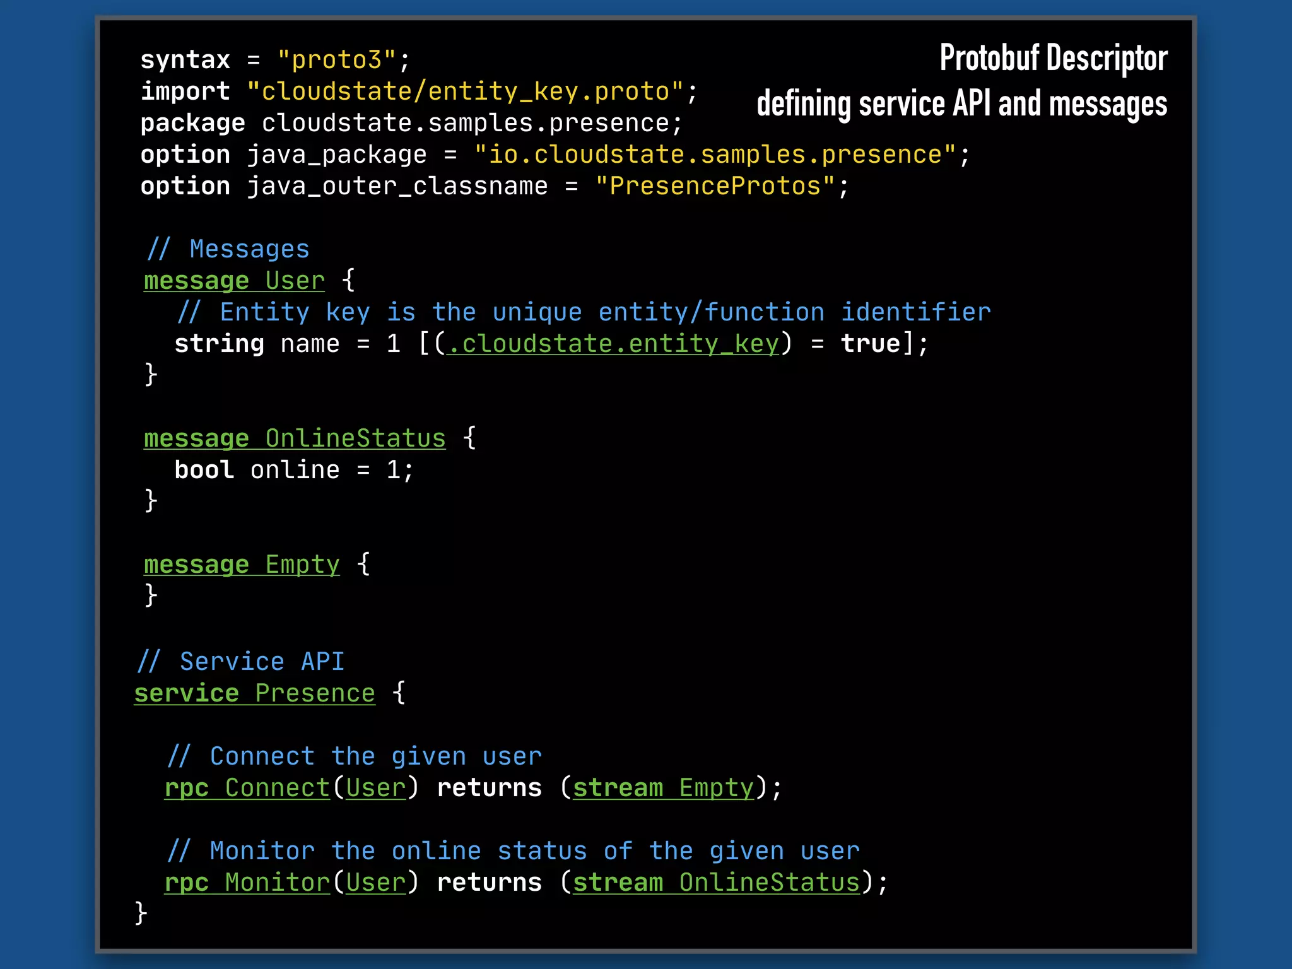Click 'stream Empty' return type
The height and width of the screenshot is (969, 1292).
(664, 788)
